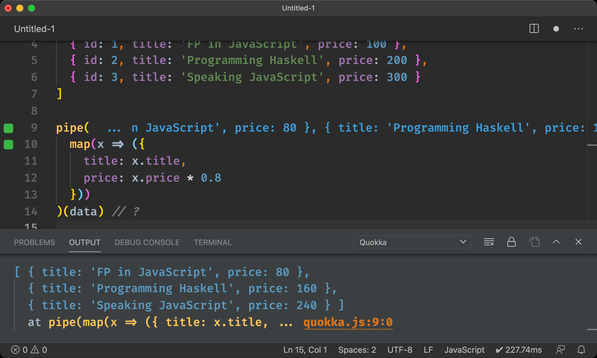Click line number 7 in the gutter
The width and height of the screenshot is (597, 358).
(x=34, y=94)
